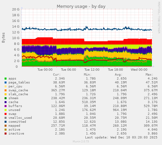This screenshot has height=145, width=162.
Task: Click the dark blue cache legend swatch
Action: click(x=6, y=102)
